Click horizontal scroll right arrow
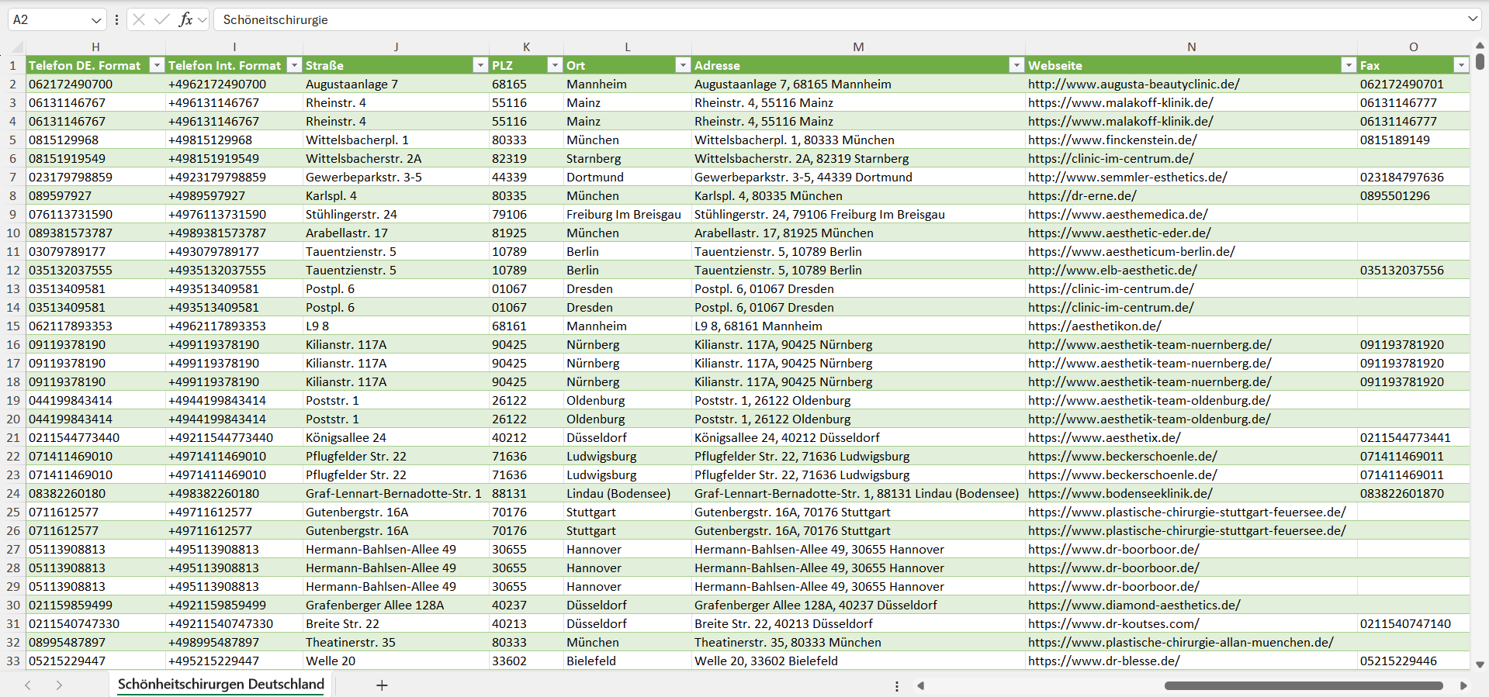The height and width of the screenshot is (697, 1489). click(x=1463, y=685)
